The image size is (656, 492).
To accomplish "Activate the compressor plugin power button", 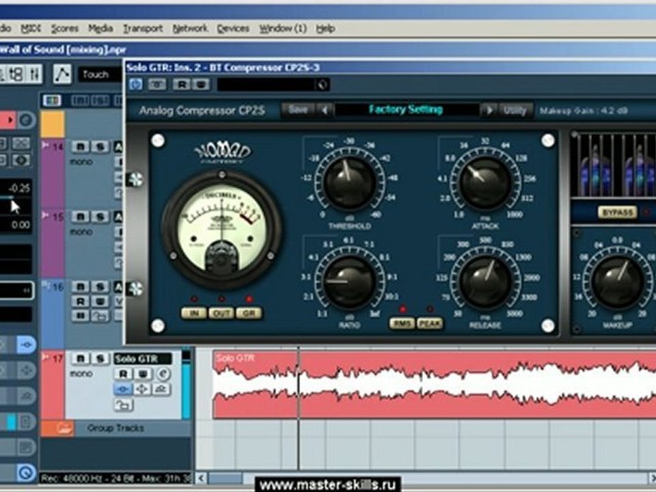I will [x=135, y=85].
